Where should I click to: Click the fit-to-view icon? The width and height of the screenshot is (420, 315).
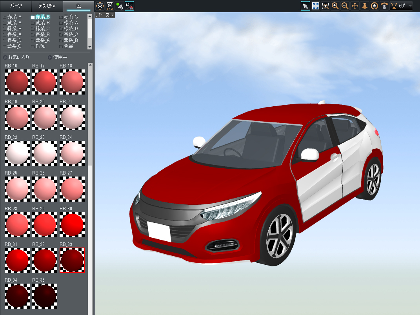click(315, 6)
